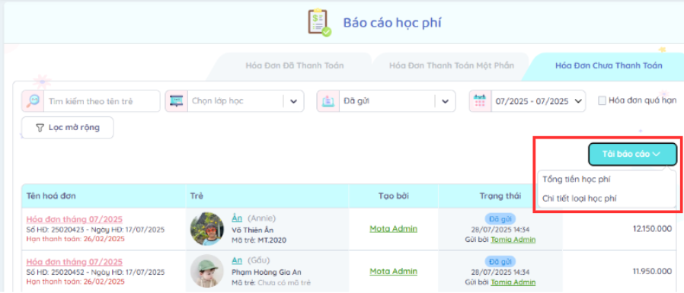The height and width of the screenshot is (293, 684).
Task: Expand the Chọn lớp học dropdown
Action: [x=293, y=101]
